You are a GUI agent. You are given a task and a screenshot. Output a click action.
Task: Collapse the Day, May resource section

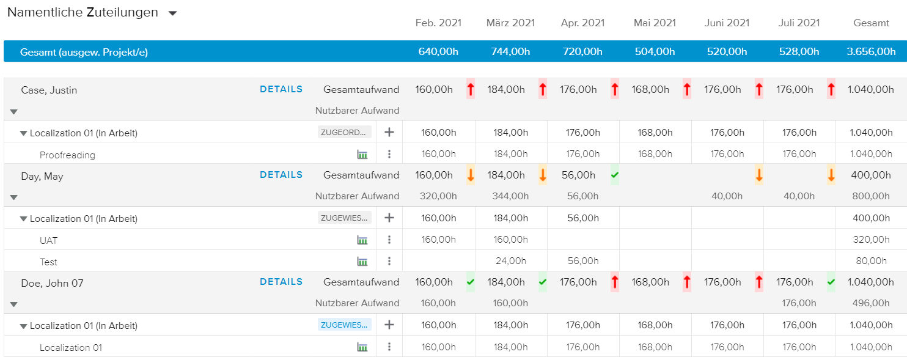[x=13, y=197]
